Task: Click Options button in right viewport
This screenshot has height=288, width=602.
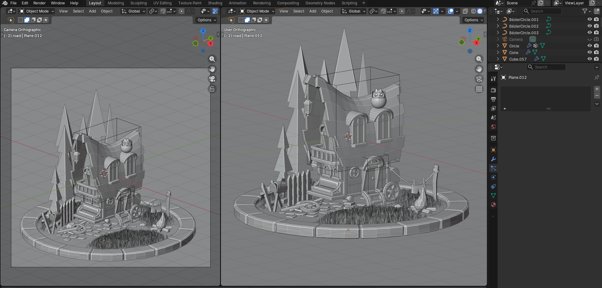Action: tap(473, 20)
